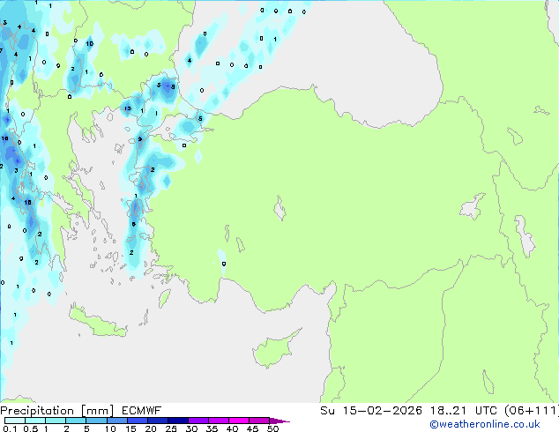559x432 pixels.
Task: Pick the 15–20 mm legend color swatch
Action: click(138, 421)
